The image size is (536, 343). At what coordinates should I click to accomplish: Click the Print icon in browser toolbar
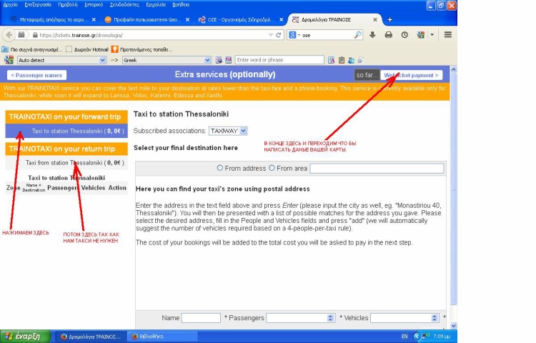point(388,35)
